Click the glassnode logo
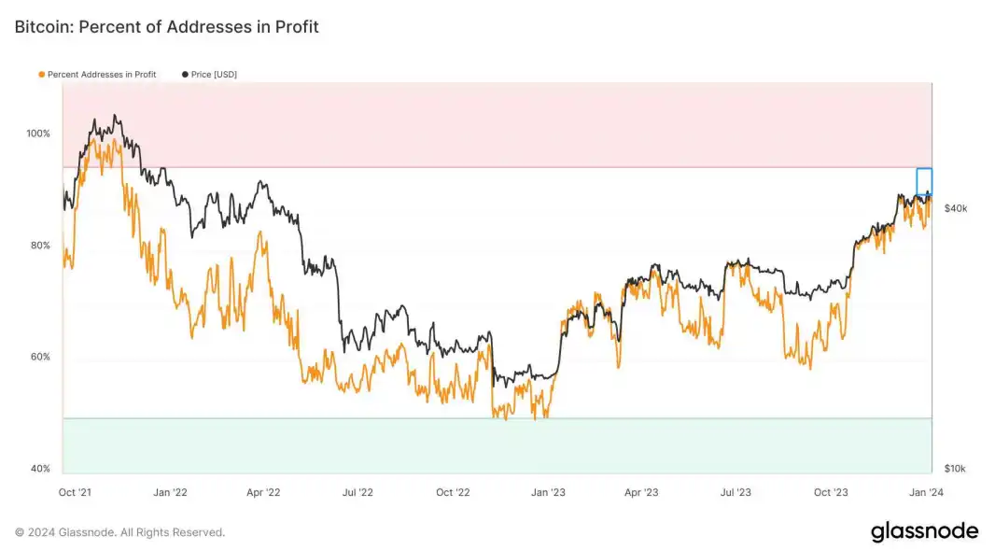This screenshot has width=995, height=550. (924, 532)
